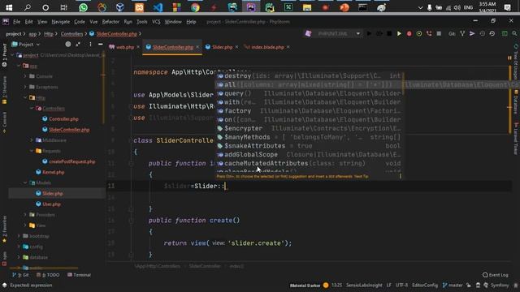The image size is (520, 292).
Task: Expand the Middleware folder
Action: click(32, 140)
